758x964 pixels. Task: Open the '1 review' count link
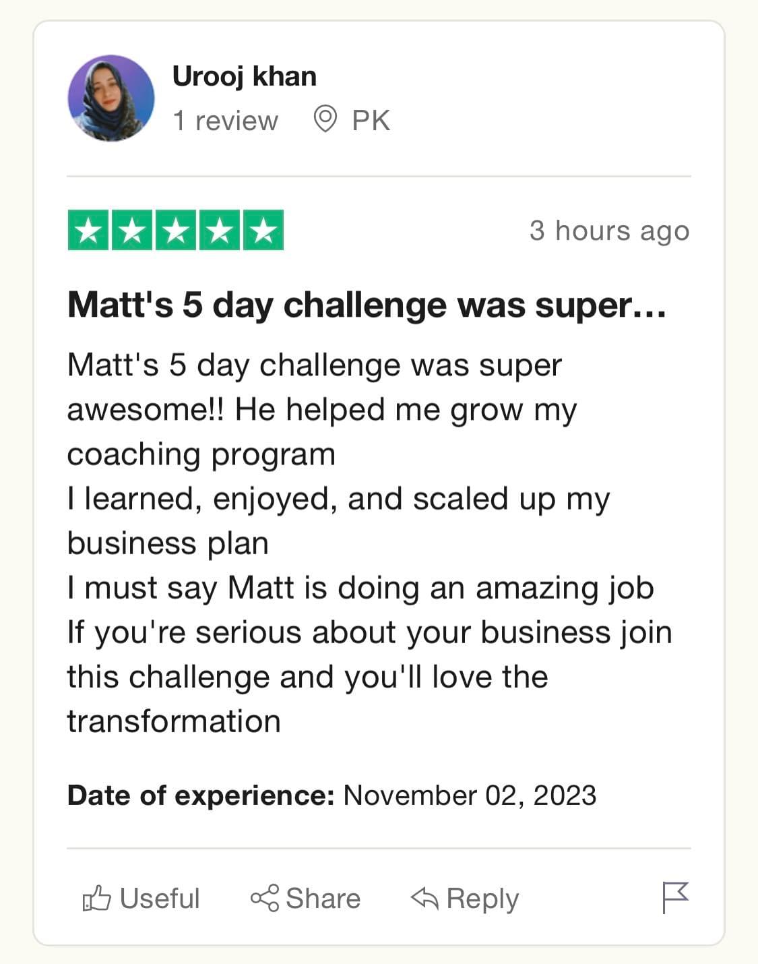[225, 121]
